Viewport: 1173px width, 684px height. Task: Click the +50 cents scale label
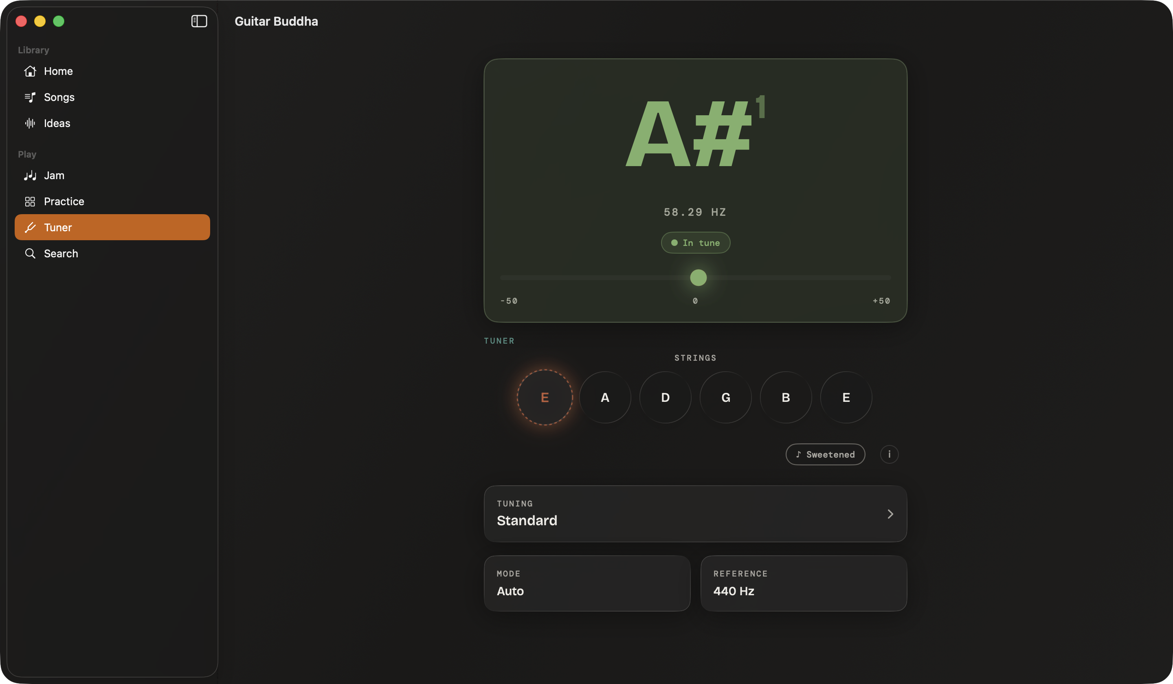tap(881, 300)
